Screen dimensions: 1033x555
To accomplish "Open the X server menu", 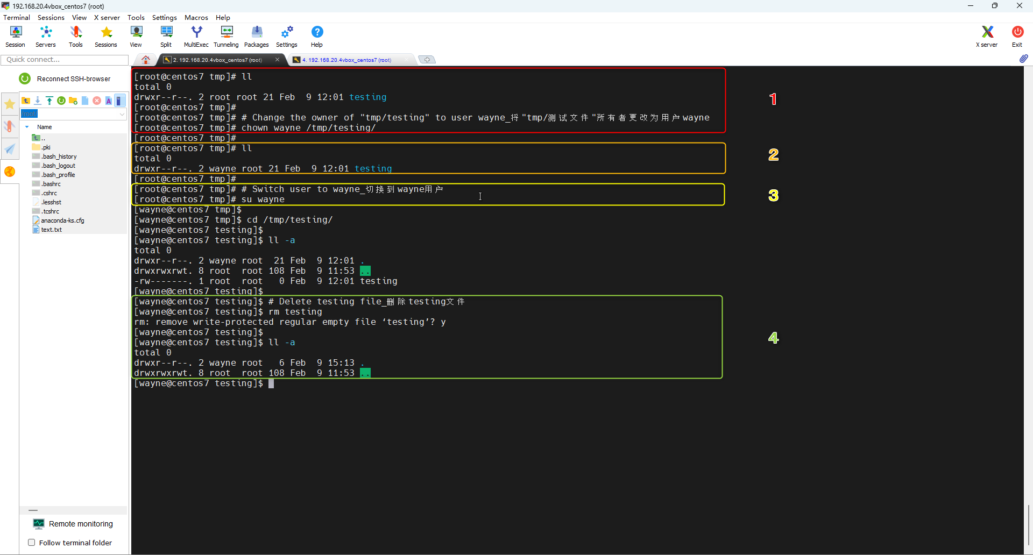I will coord(107,18).
